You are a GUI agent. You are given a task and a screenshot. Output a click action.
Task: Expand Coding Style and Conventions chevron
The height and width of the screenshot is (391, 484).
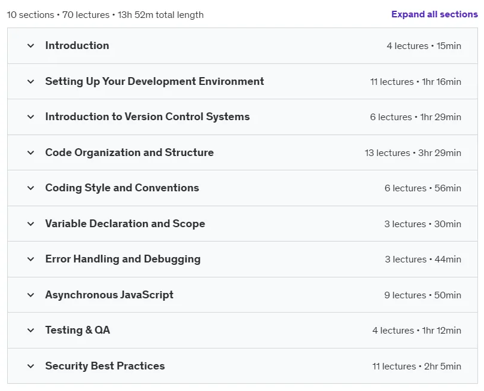(31, 188)
